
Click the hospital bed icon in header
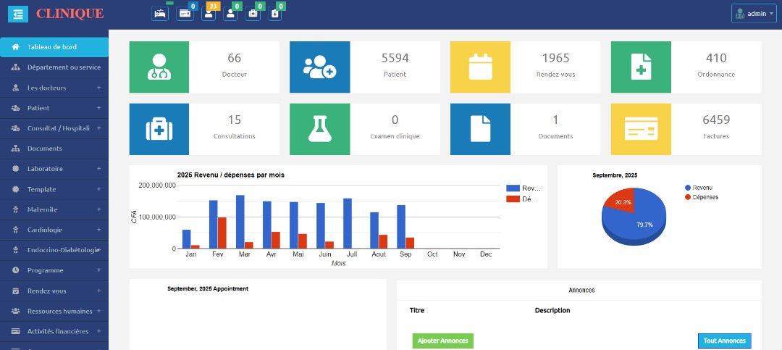160,14
